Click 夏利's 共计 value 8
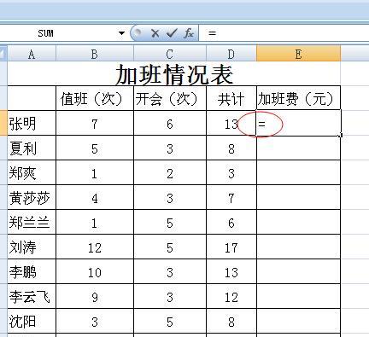Viewport: 369px width, 337px height. [231, 148]
